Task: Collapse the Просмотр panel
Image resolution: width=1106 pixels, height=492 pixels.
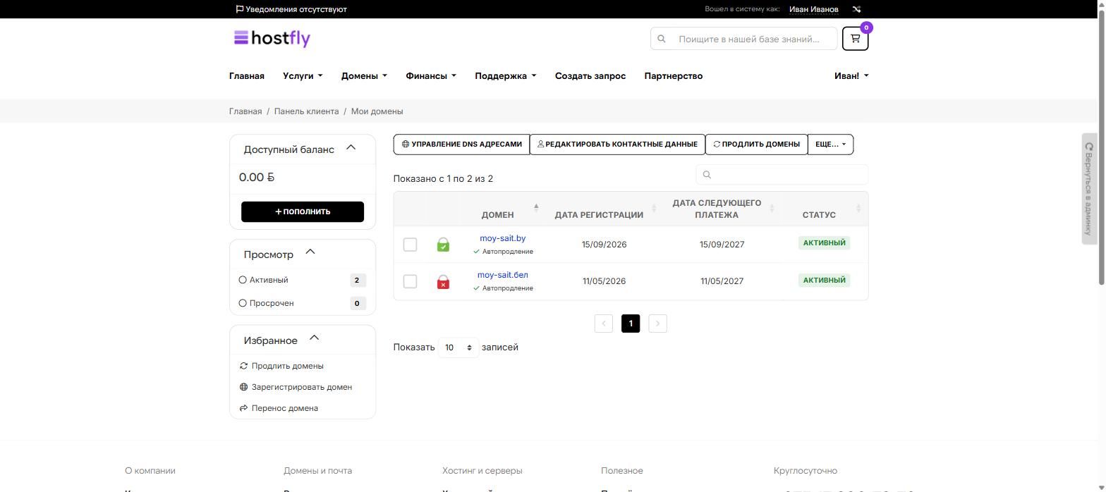Action: (x=310, y=252)
